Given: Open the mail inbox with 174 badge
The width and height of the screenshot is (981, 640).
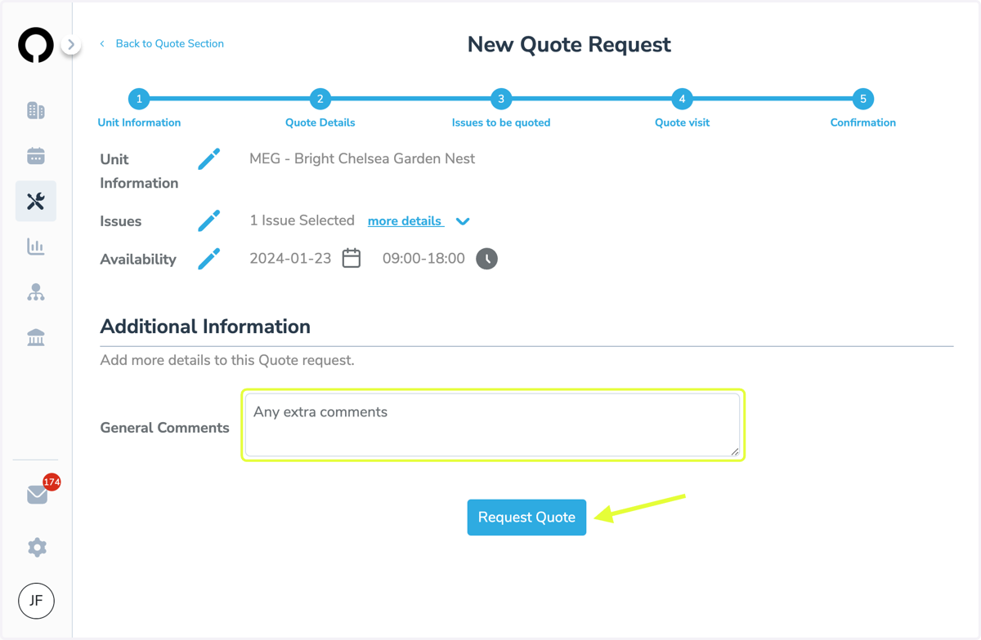Looking at the screenshot, I should click(38, 493).
